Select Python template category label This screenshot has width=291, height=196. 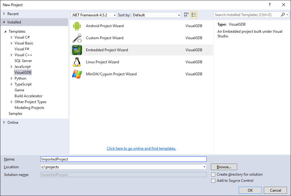pyautogui.click(x=20, y=78)
